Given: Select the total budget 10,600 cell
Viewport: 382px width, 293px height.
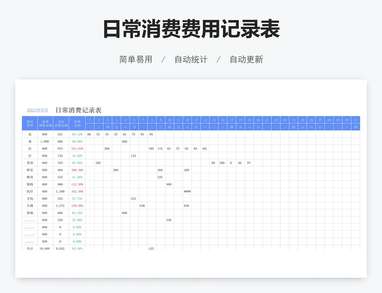Looking at the screenshot, I should [44, 249].
